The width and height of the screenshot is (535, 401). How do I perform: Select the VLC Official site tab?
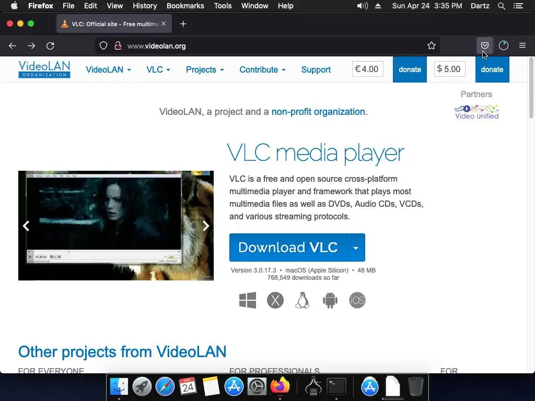tap(114, 24)
